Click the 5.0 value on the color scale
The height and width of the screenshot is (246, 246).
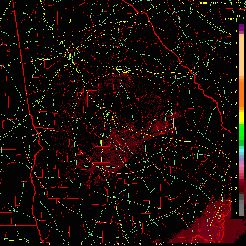(234, 104)
